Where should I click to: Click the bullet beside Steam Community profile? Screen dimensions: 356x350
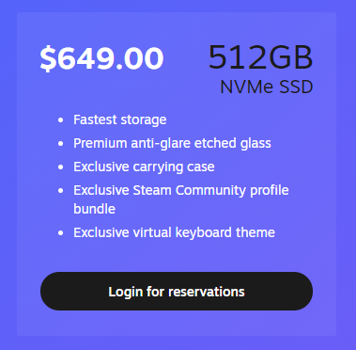pyautogui.click(x=61, y=191)
